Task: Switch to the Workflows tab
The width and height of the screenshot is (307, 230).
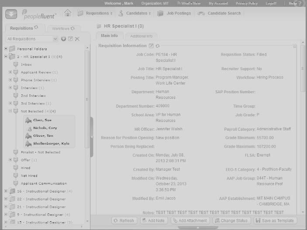Action: (x=63, y=28)
